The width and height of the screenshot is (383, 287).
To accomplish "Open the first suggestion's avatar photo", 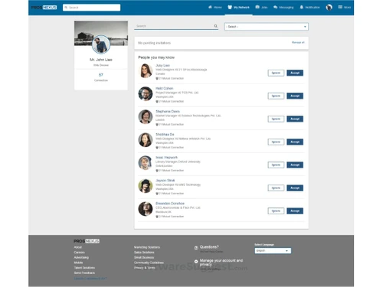I will (146, 70).
